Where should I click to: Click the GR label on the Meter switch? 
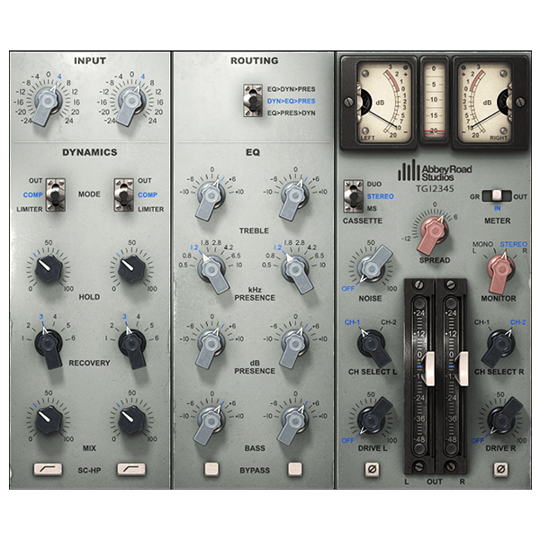[x=475, y=197]
